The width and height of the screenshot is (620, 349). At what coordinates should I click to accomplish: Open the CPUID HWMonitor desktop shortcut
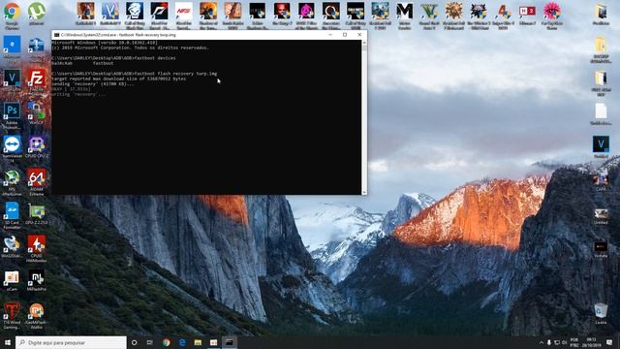click(x=37, y=247)
